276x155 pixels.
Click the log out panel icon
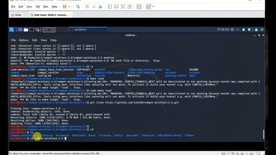coord(262,30)
